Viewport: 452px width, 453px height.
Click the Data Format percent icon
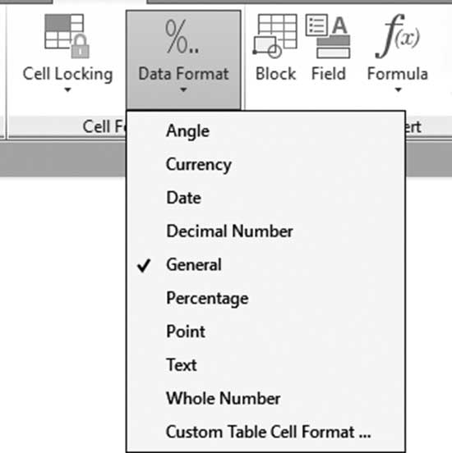(182, 37)
